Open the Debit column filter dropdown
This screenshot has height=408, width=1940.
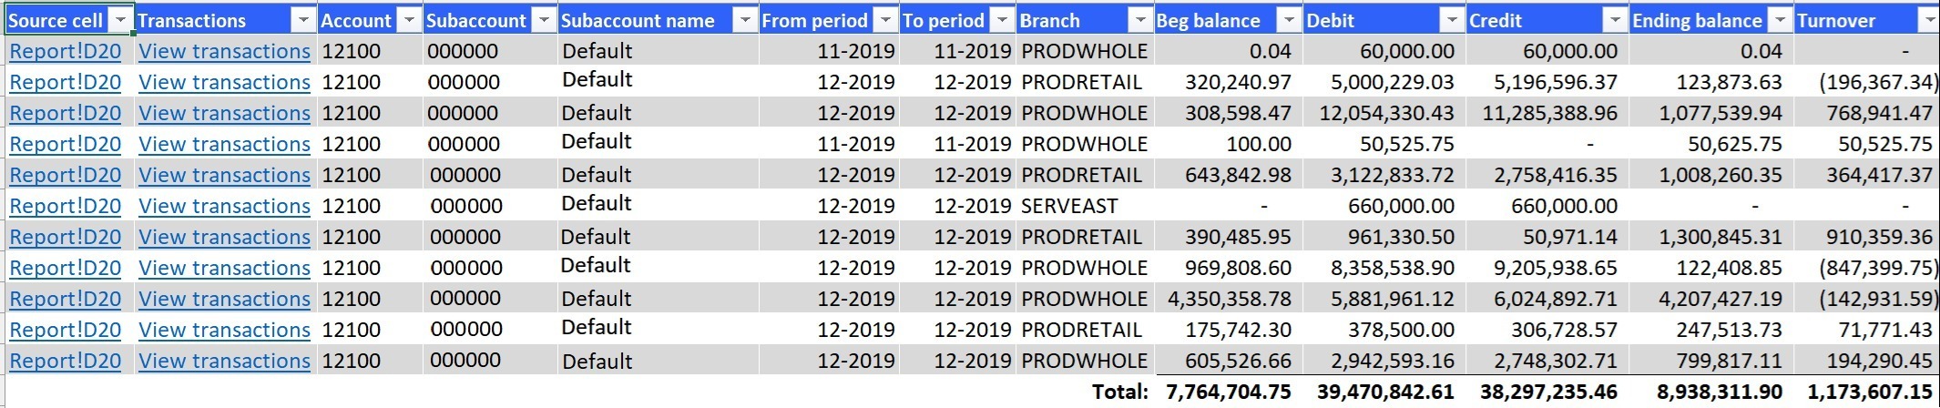click(x=1452, y=20)
